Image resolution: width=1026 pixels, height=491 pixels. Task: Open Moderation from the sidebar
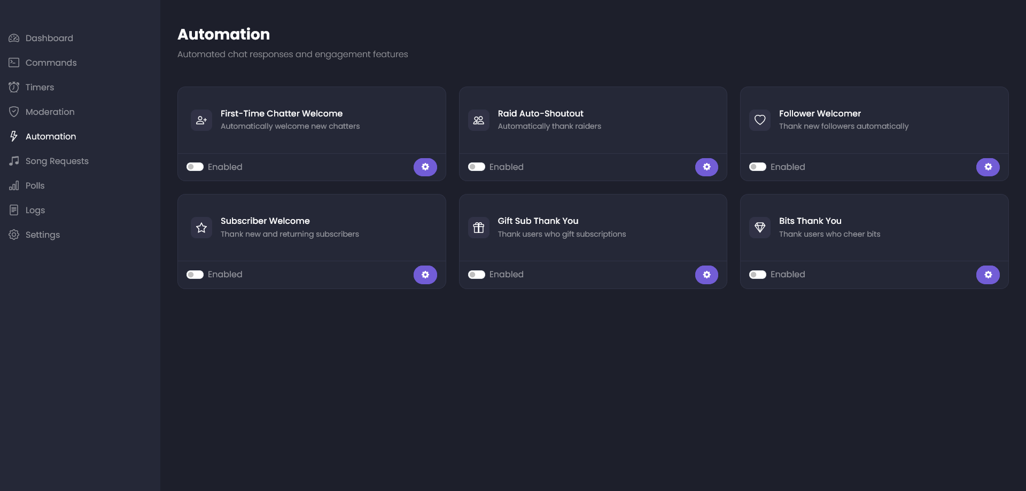[50, 112]
